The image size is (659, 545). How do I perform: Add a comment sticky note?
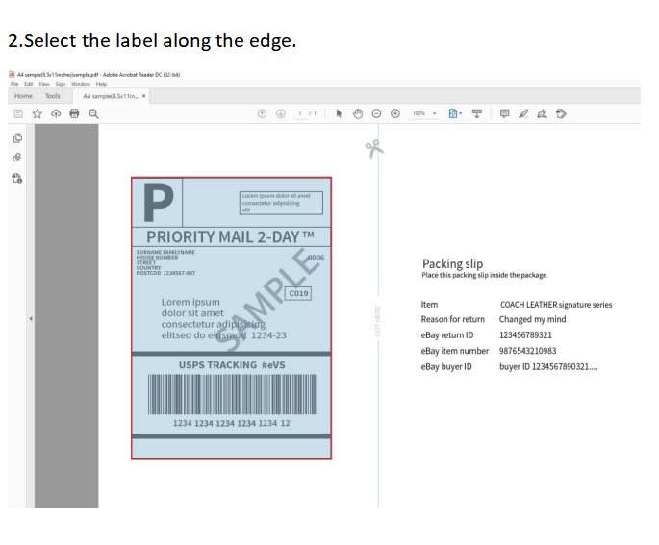coord(504,113)
